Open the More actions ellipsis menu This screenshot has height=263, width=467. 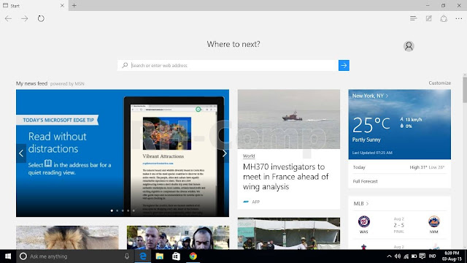pyautogui.click(x=459, y=18)
